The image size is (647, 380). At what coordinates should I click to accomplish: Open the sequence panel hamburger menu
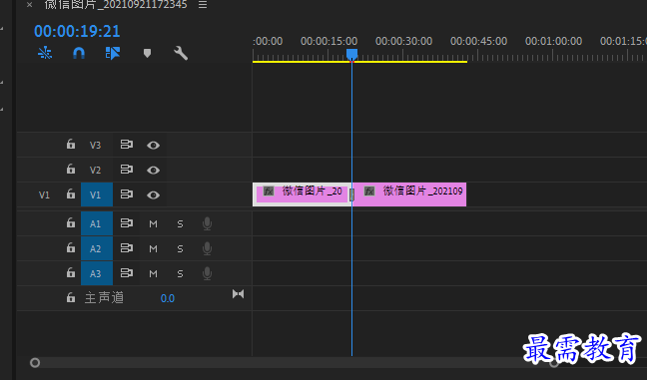tap(203, 5)
